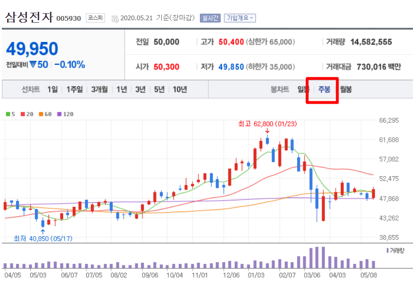Click the 코스피 market badge
Viewport: 413px width, 287px height.
95,18
